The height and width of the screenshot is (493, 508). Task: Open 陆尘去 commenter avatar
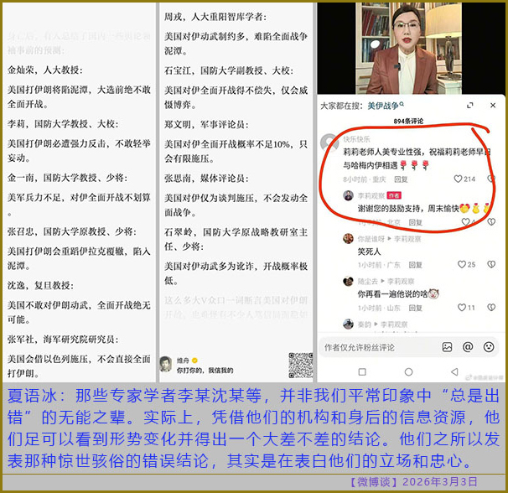click(x=348, y=281)
